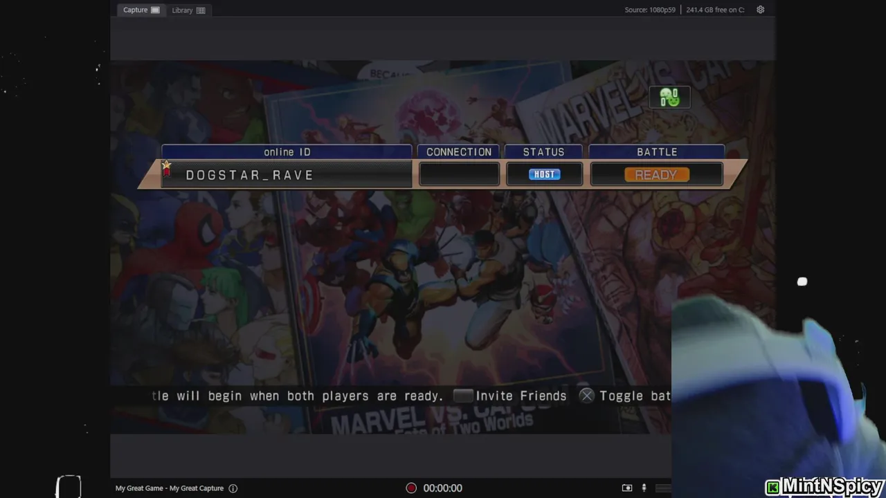Click the Source: 1080p59 label
Image resolution: width=886 pixels, height=498 pixels.
click(649, 10)
